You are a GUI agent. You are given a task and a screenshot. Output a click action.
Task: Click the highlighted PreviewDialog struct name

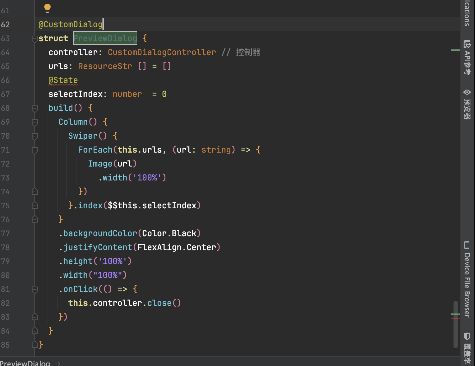pos(105,38)
